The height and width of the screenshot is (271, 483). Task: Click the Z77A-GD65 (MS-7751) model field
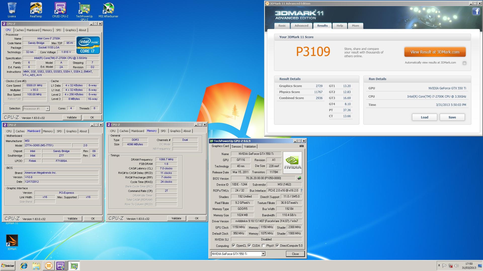(x=48, y=145)
